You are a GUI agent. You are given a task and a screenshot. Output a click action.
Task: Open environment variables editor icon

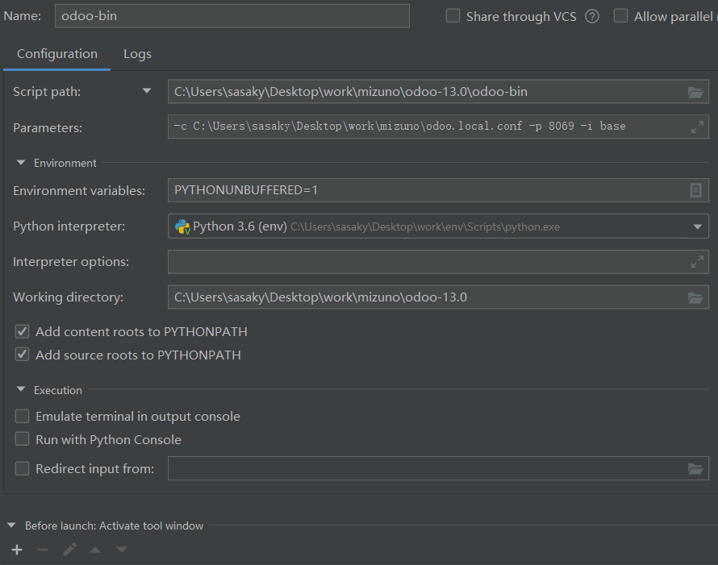[x=695, y=190]
